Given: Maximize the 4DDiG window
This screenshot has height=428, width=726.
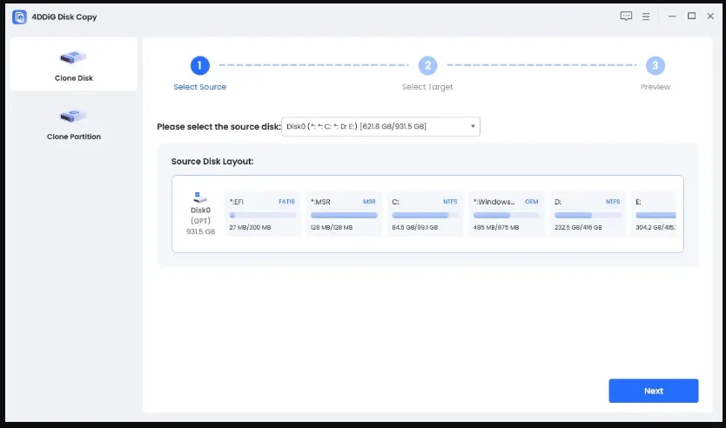Looking at the screenshot, I should [691, 17].
